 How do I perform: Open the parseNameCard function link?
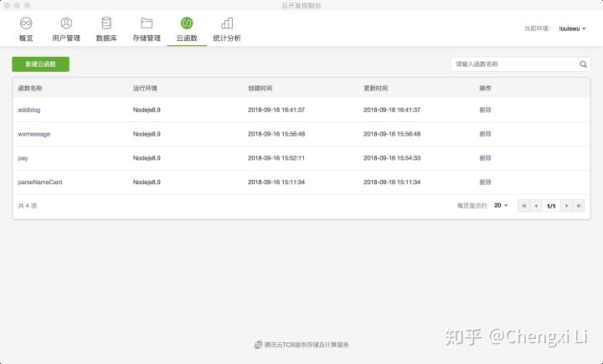[40, 182]
